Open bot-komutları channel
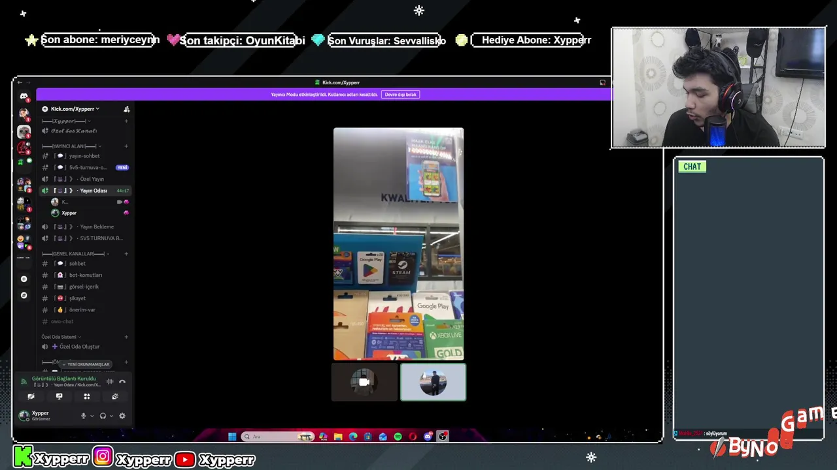 point(85,275)
